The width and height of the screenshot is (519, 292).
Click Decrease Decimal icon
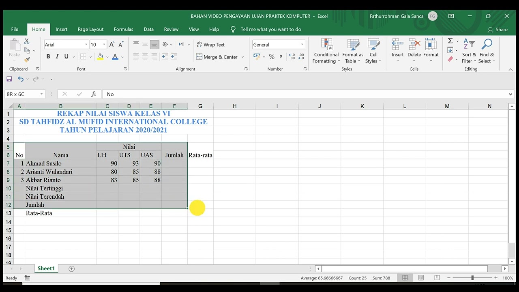301,57
